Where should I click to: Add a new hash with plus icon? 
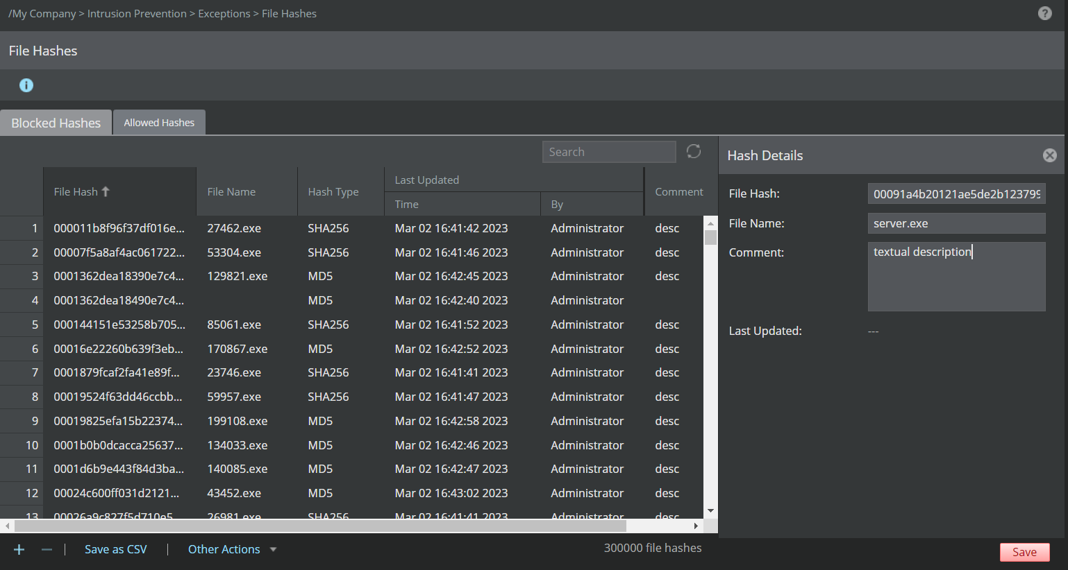pos(19,549)
